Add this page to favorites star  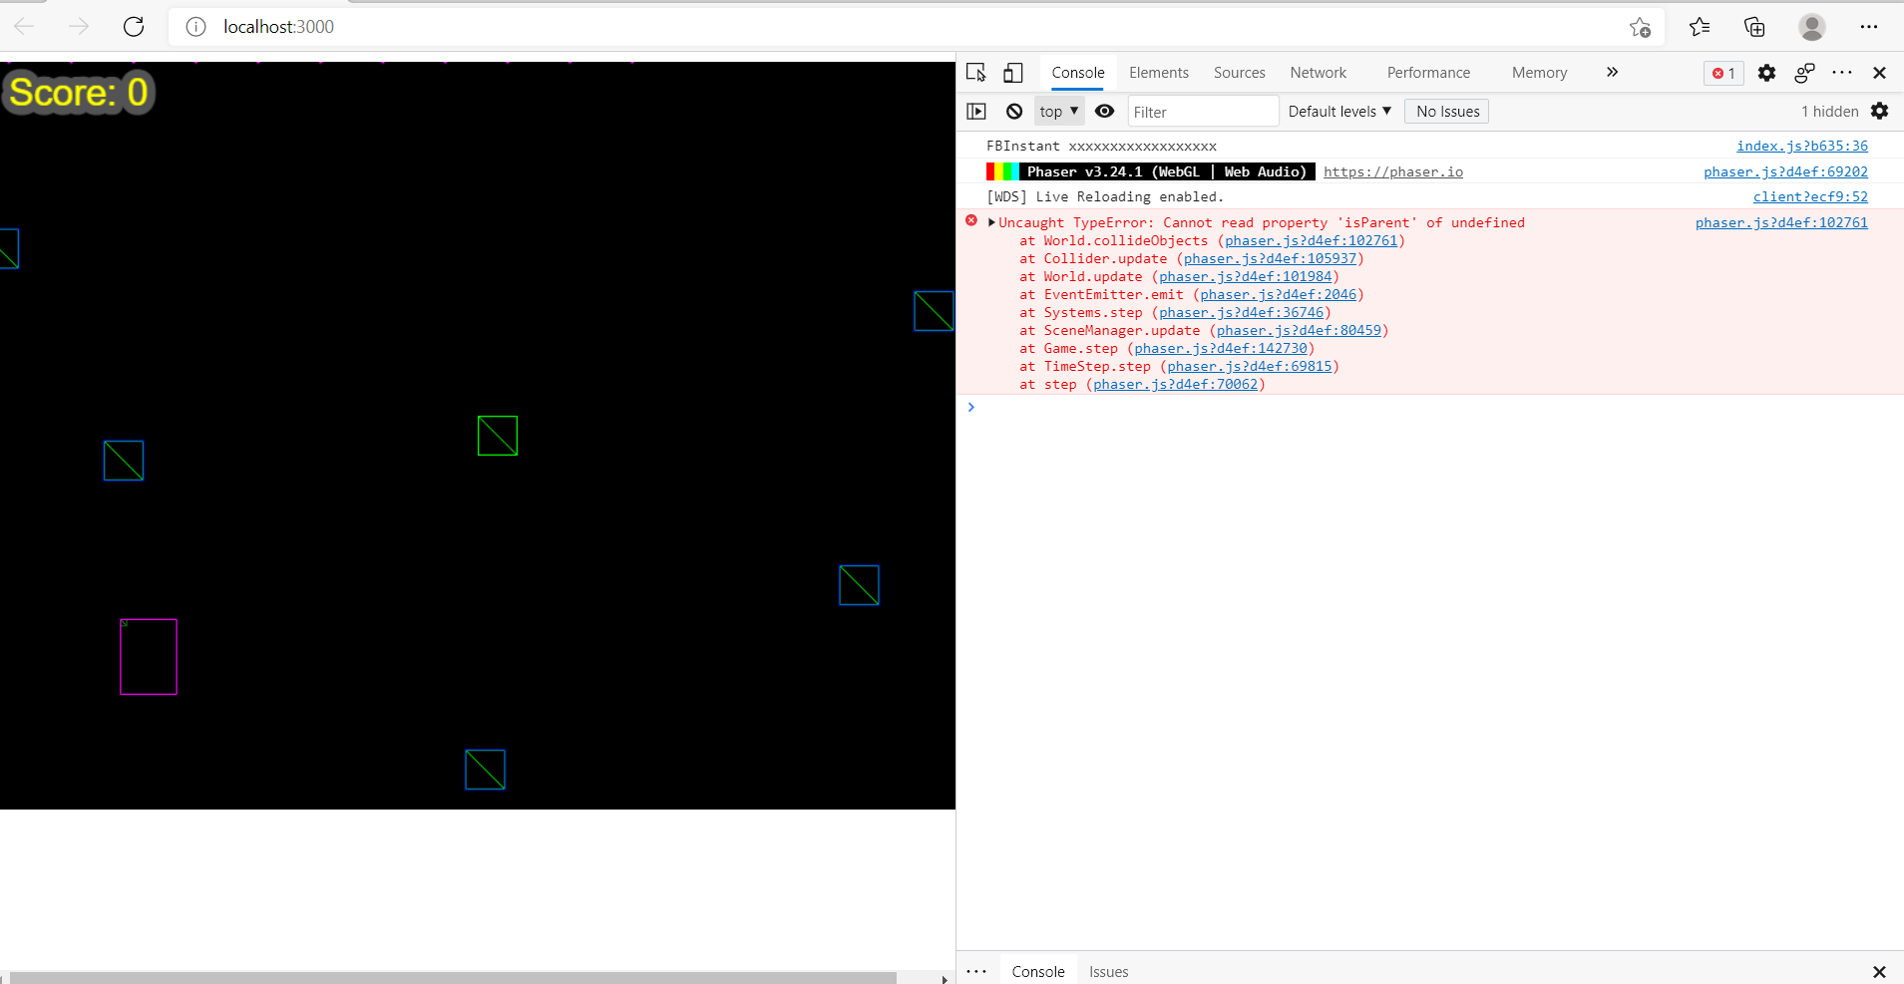tap(1640, 27)
